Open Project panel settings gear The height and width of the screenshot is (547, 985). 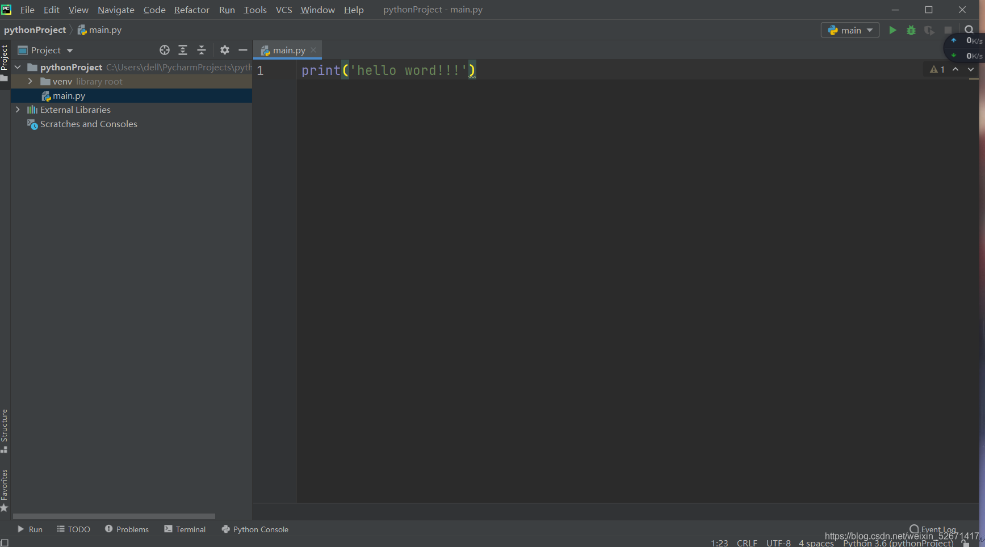click(225, 50)
